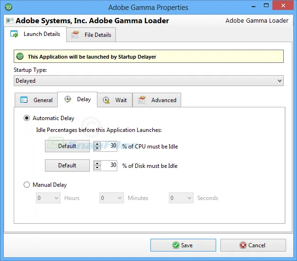Open the Advanced tab
297x261 pixels.
[x=157, y=100]
